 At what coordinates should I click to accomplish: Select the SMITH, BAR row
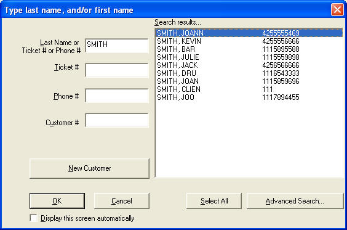click(x=249, y=49)
